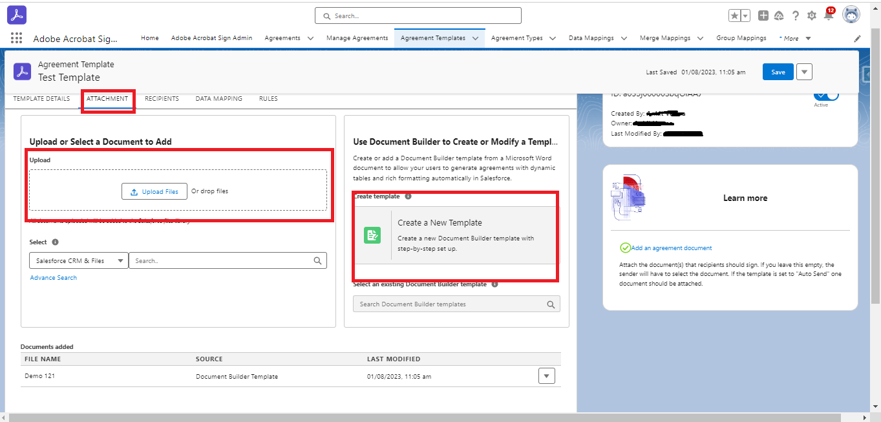Image resolution: width=881 pixels, height=422 pixels.
Task: Click the Advance Search link
Action: [x=53, y=278]
